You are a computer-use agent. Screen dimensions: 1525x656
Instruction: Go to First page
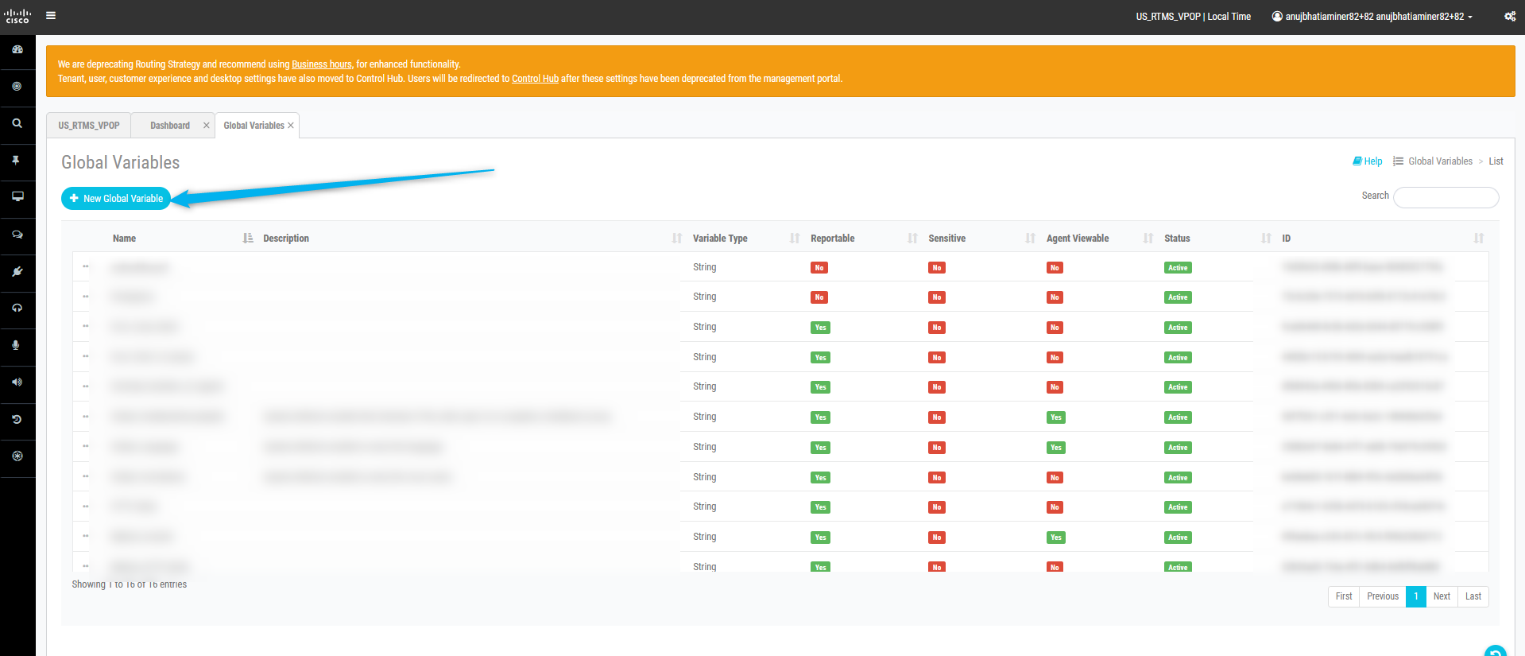[x=1344, y=596]
